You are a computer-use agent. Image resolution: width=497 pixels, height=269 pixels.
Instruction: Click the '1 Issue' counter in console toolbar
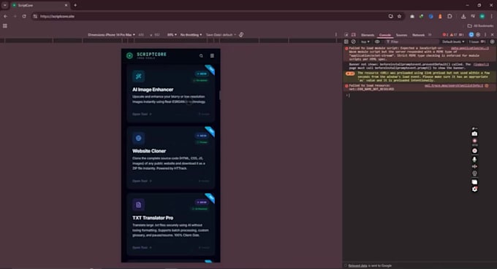pos(477,42)
